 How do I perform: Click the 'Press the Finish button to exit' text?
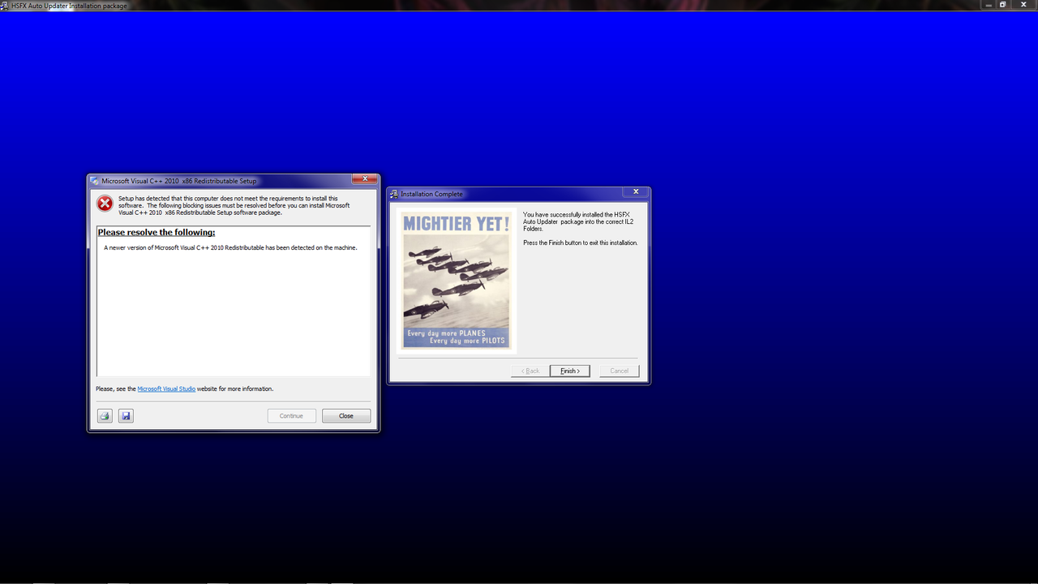point(581,243)
